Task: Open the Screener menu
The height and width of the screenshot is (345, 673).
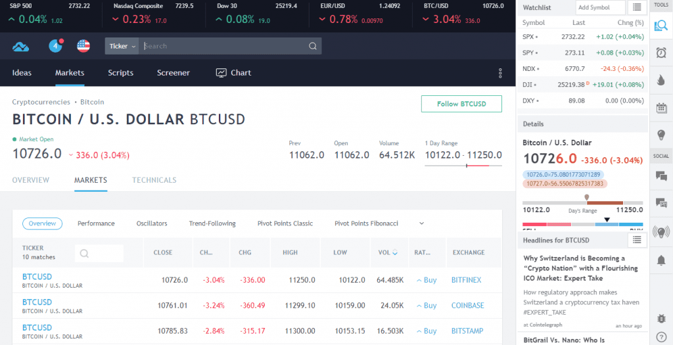Action: [174, 72]
